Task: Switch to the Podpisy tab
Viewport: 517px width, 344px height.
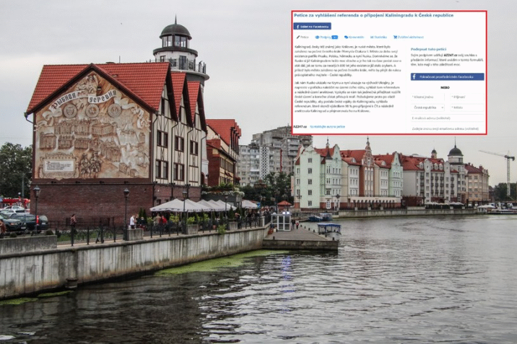Action: tap(323, 37)
